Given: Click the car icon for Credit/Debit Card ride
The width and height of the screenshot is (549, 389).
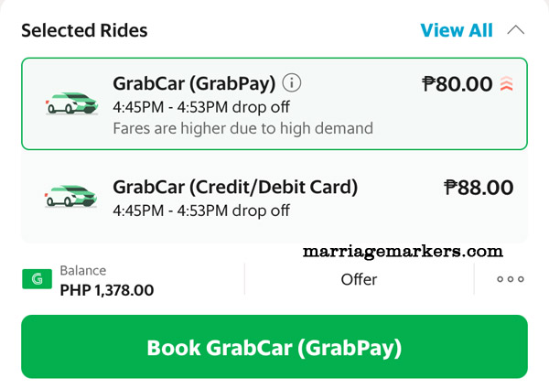Looking at the screenshot, I should click(71, 196).
